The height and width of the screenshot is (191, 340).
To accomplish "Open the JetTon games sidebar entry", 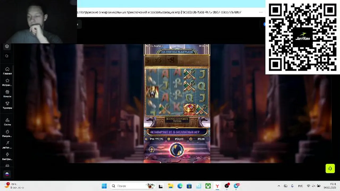I will coord(7,145).
